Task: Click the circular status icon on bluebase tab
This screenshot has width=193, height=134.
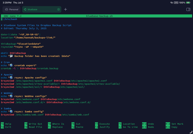Action: click(59, 9)
